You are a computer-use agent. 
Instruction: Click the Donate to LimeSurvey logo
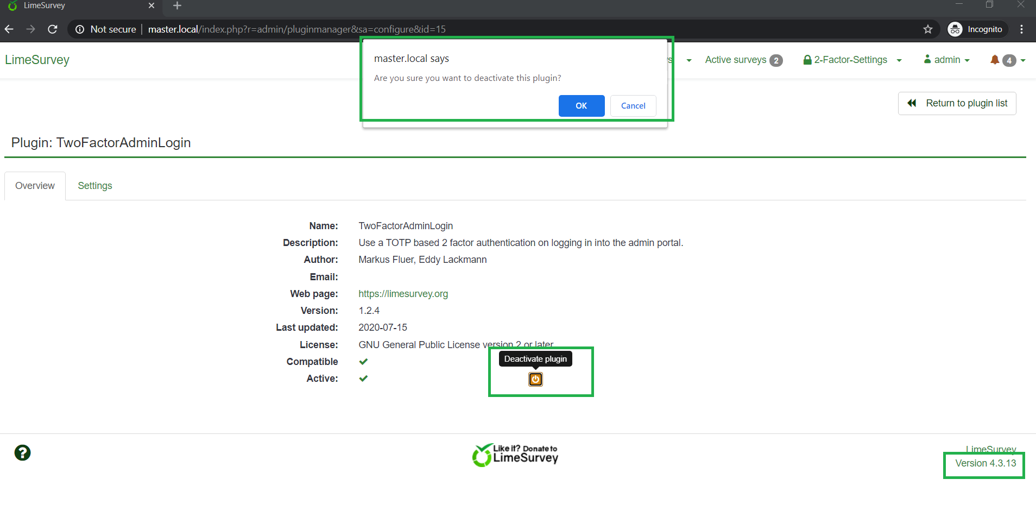515,455
